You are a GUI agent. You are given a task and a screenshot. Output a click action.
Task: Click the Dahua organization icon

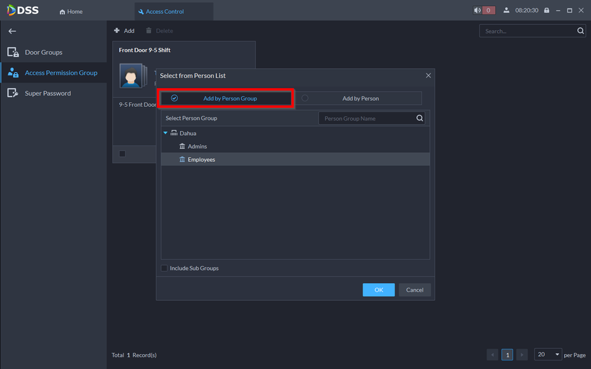[x=174, y=133]
